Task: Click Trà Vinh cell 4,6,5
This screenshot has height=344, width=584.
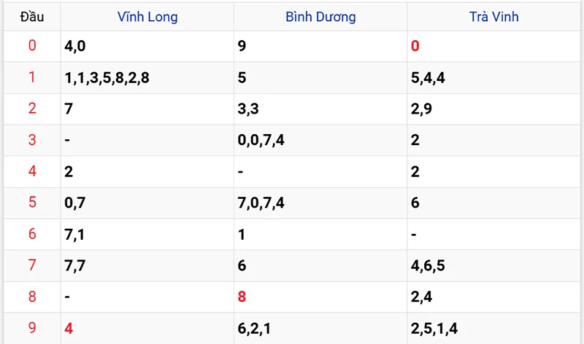Action: click(428, 265)
